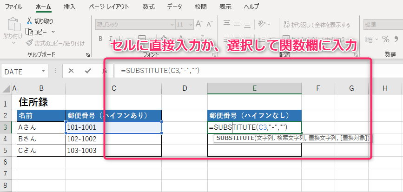Open the Name Box dropdown showing DATE
The image size is (403, 192).
[44, 71]
